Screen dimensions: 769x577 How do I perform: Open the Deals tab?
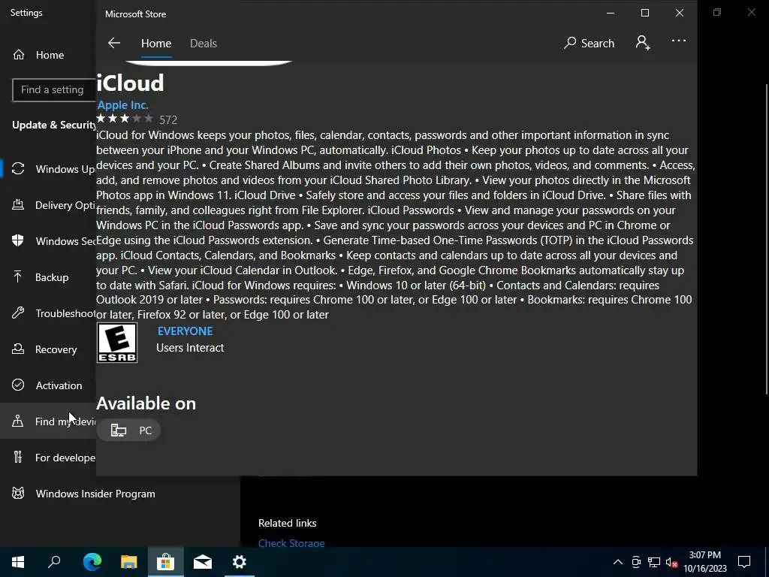click(x=203, y=43)
